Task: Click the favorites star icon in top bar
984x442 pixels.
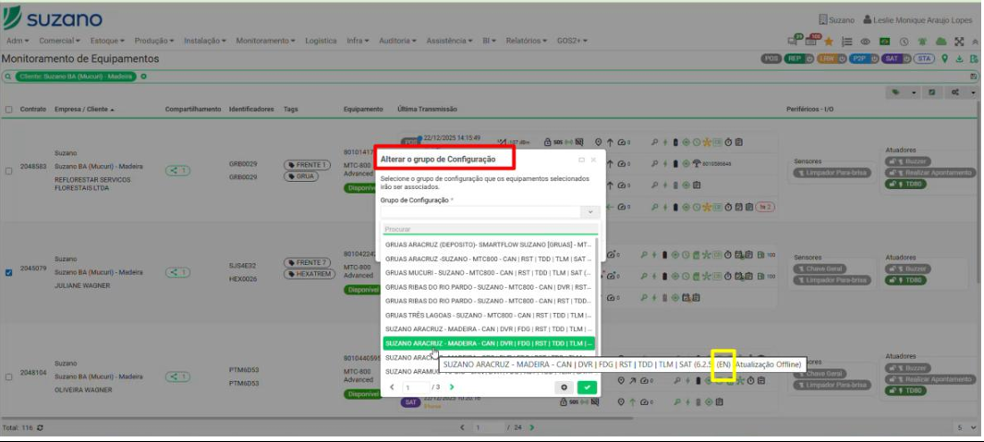Action: (829, 42)
